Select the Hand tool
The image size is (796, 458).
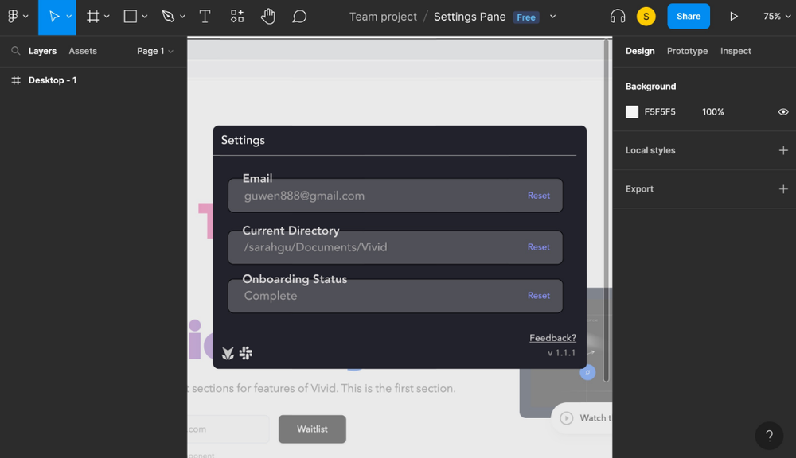click(x=268, y=17)
